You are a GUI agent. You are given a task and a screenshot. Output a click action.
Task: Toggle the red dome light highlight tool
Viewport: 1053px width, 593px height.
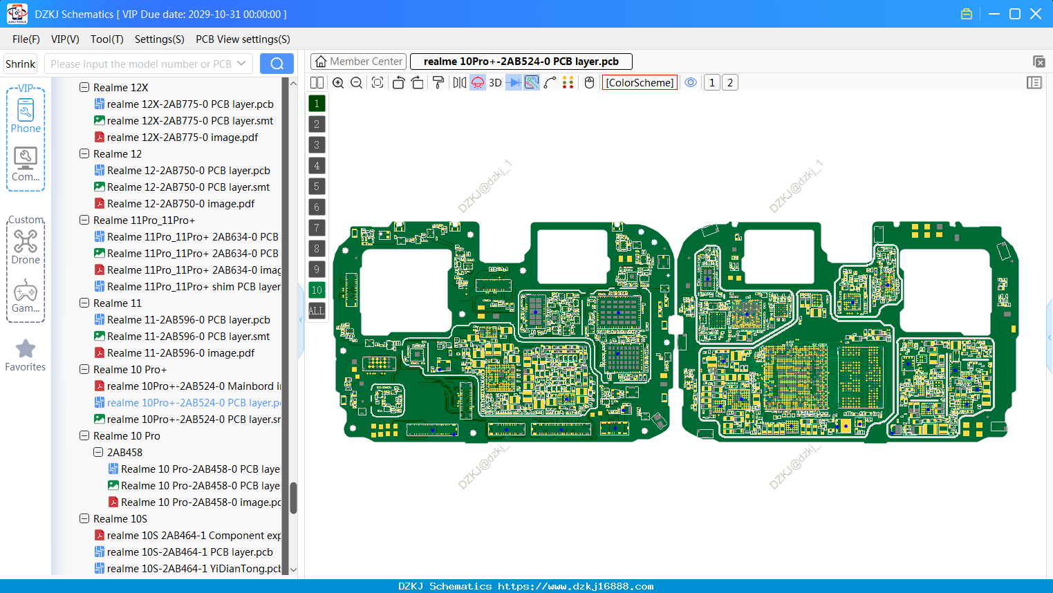(478, 83)
